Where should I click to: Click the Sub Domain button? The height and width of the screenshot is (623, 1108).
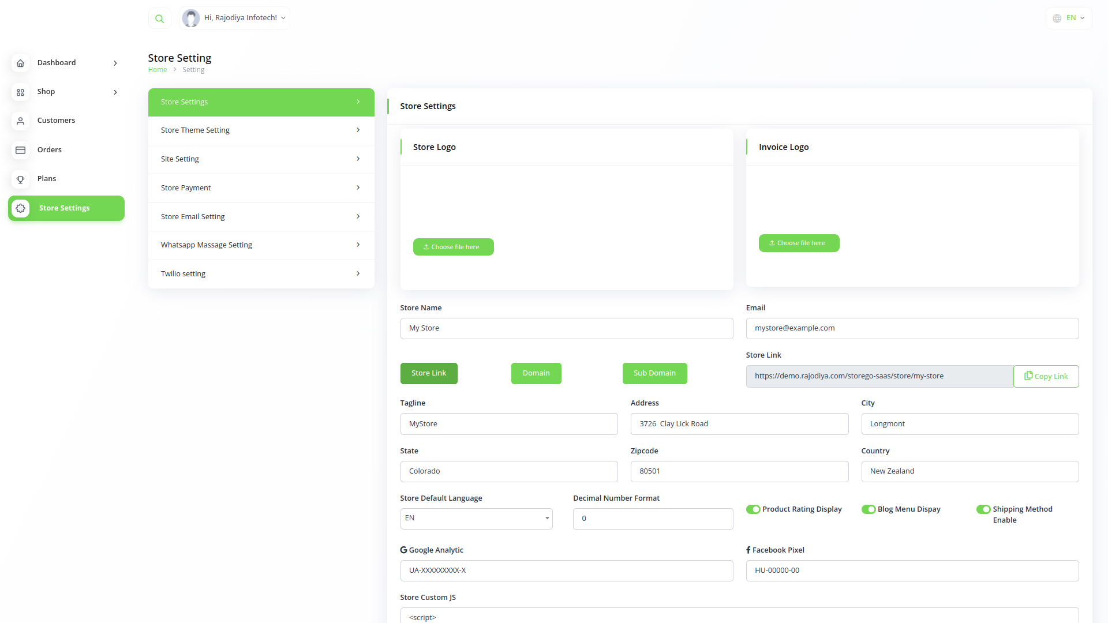pos(654,373)
